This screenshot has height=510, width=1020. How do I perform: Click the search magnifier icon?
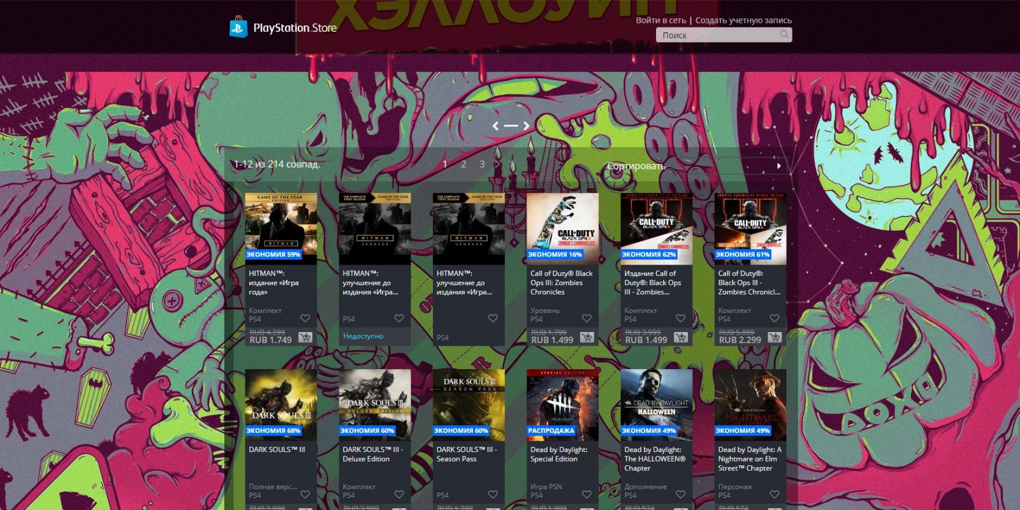(784, 34)
